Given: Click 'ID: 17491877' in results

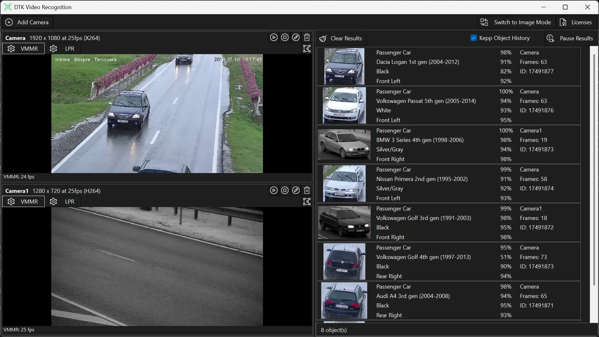Looking at the screenshot, I should tap(537, 71).
